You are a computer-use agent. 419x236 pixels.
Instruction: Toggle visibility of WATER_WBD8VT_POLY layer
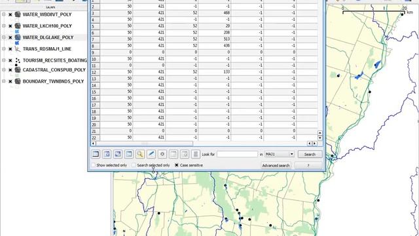pos(10,14)
